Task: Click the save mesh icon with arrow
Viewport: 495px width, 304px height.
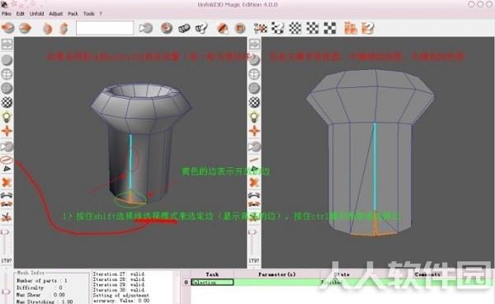Action: pos(26,28)
